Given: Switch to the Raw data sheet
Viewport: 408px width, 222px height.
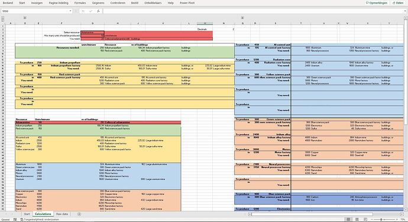Looking at the screenshot, I should (x=62, y=214).
